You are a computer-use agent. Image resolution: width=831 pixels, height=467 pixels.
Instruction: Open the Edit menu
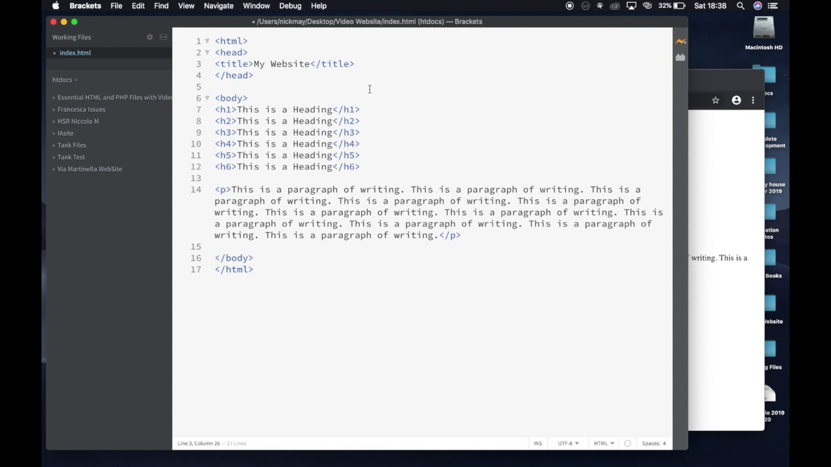138,6
